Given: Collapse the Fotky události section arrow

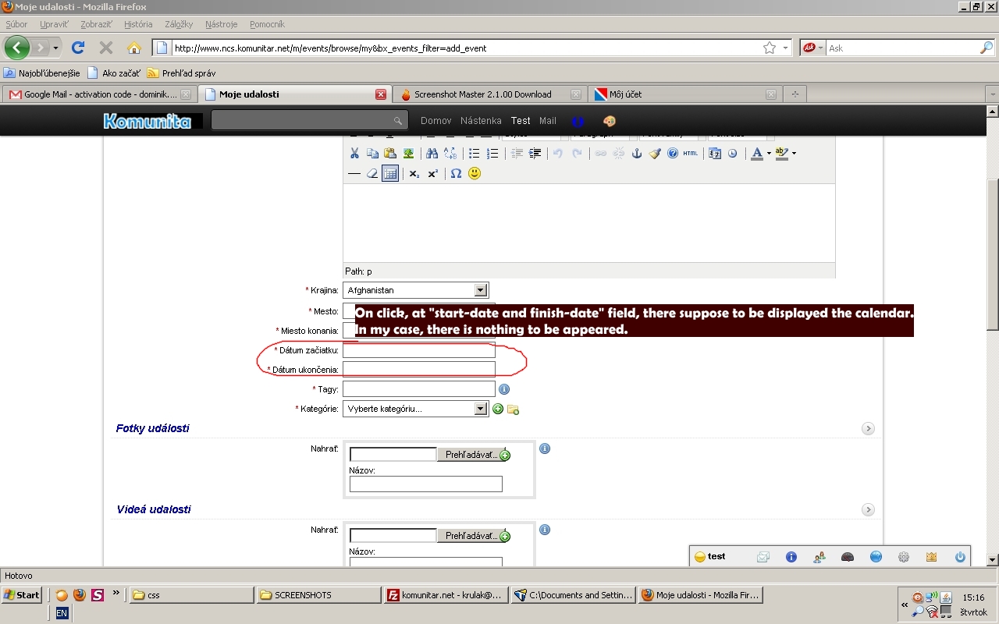Looking at the screenshot, I should click(x=868, y=429).
